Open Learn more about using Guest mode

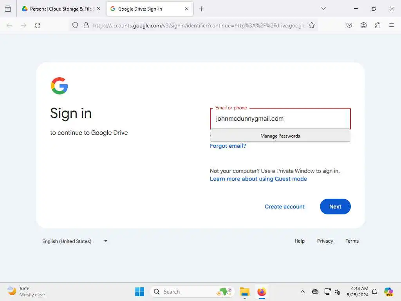pyautogui.click(x=258, y=179)
